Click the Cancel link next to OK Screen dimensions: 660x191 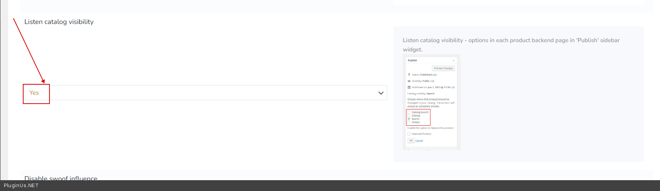coord(419,140)
